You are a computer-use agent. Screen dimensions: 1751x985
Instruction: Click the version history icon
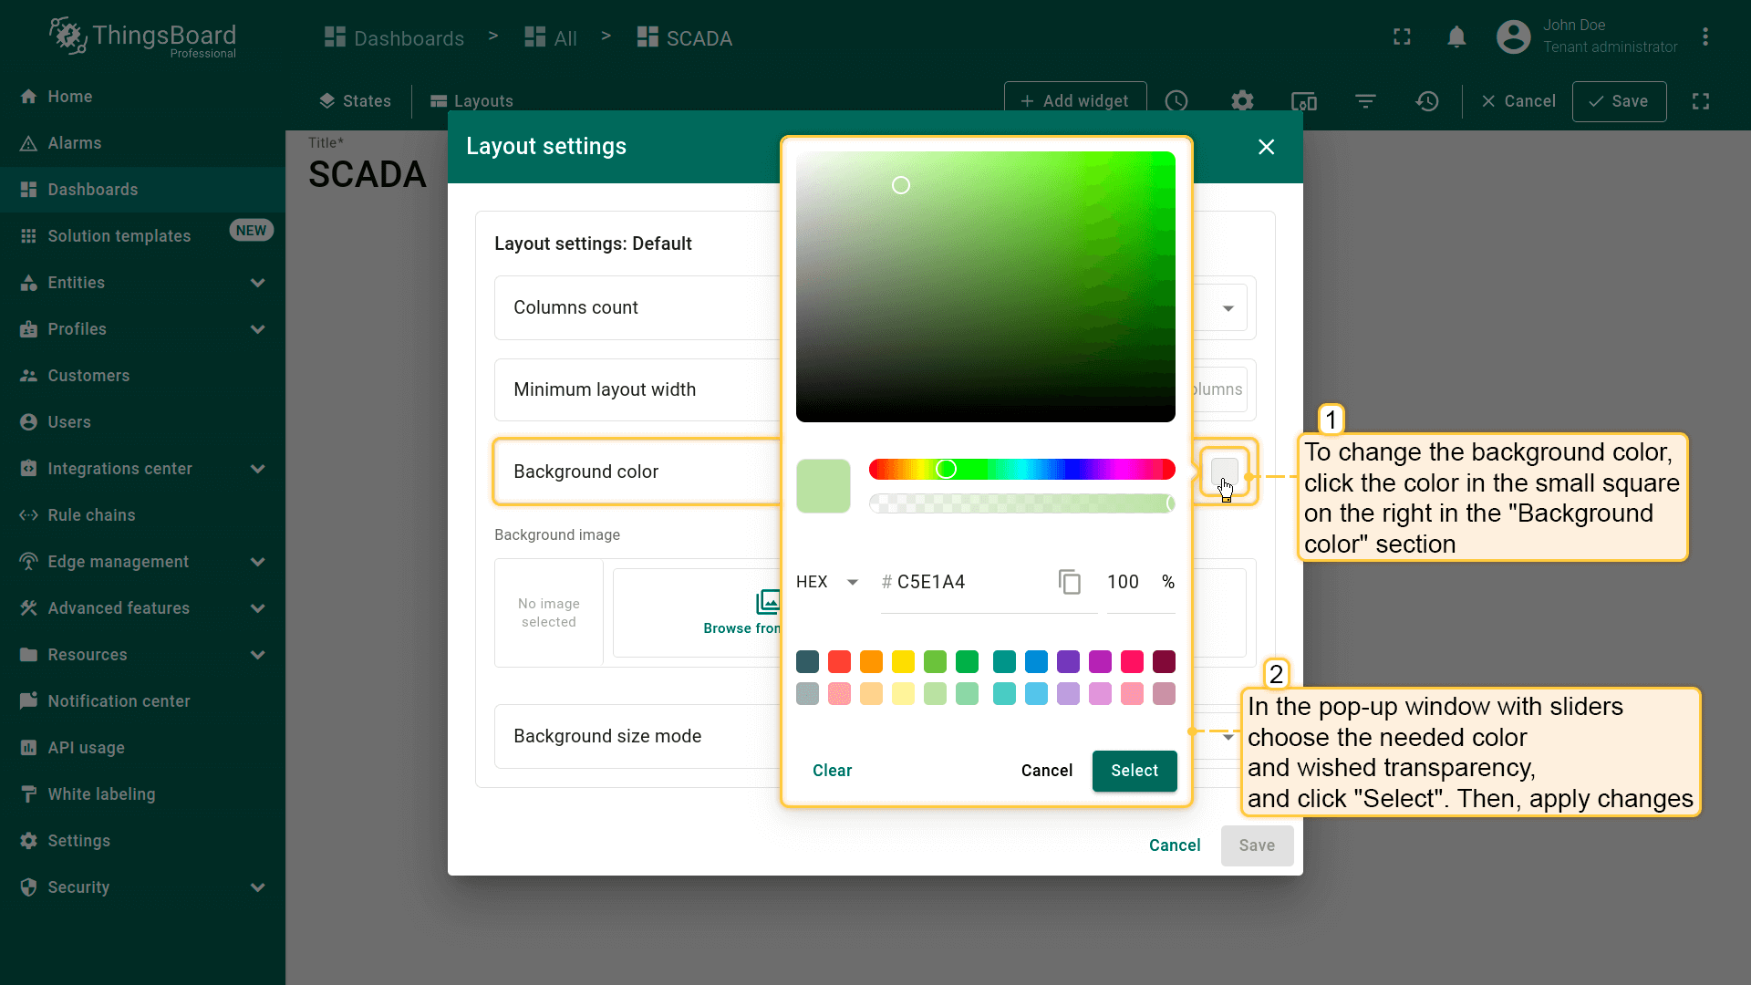click(1427, 101)
